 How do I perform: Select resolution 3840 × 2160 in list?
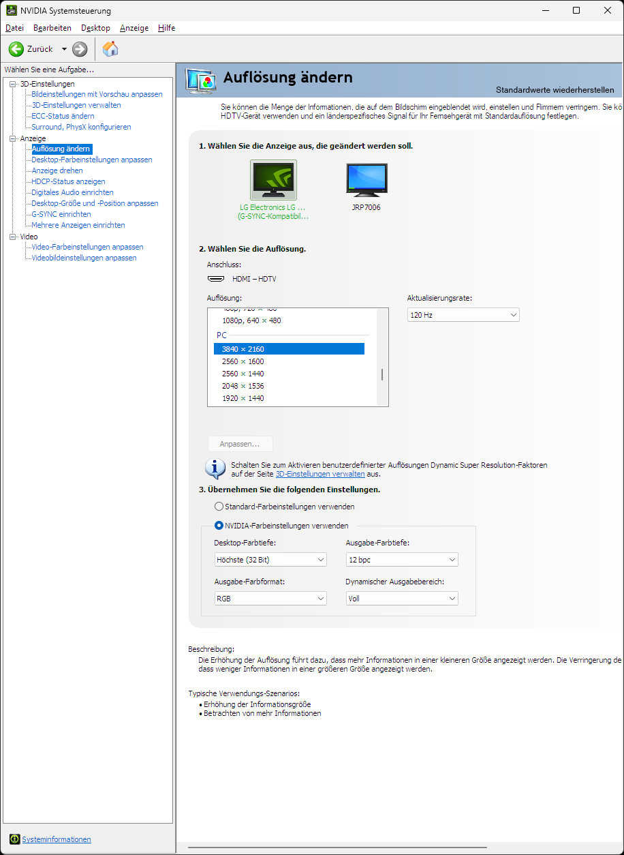(x=289, y=349)
